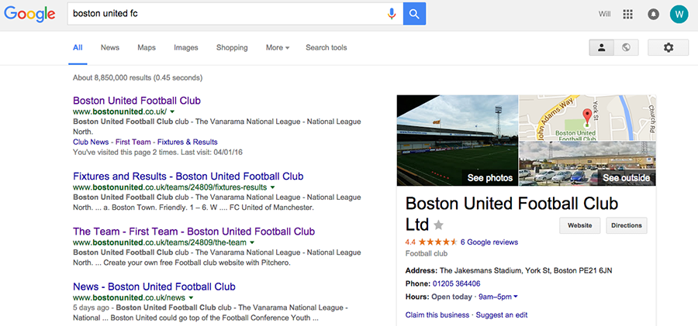Click the Google logo
This screenshot has width=698, height=326.
(29, 14)
